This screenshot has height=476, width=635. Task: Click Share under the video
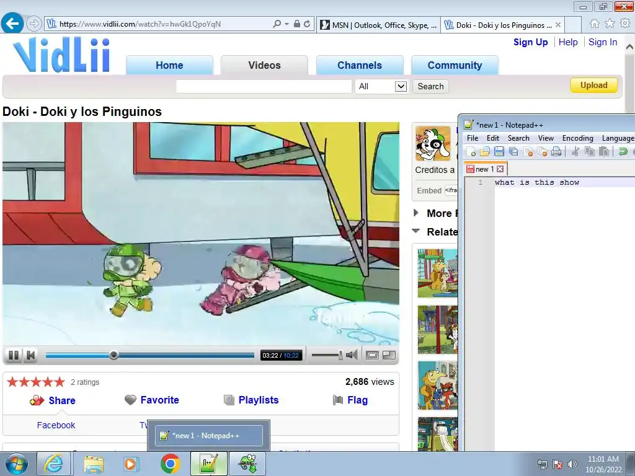[x=53, y=400]
